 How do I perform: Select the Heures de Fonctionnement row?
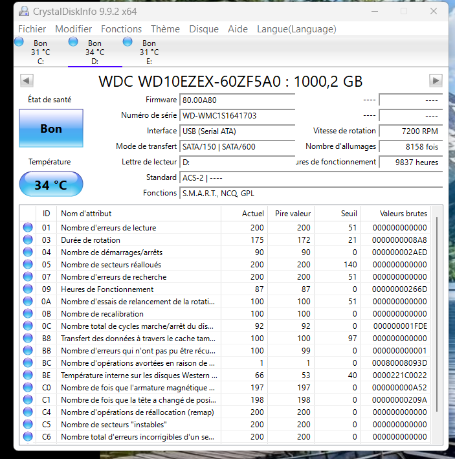tap(225, 289)
